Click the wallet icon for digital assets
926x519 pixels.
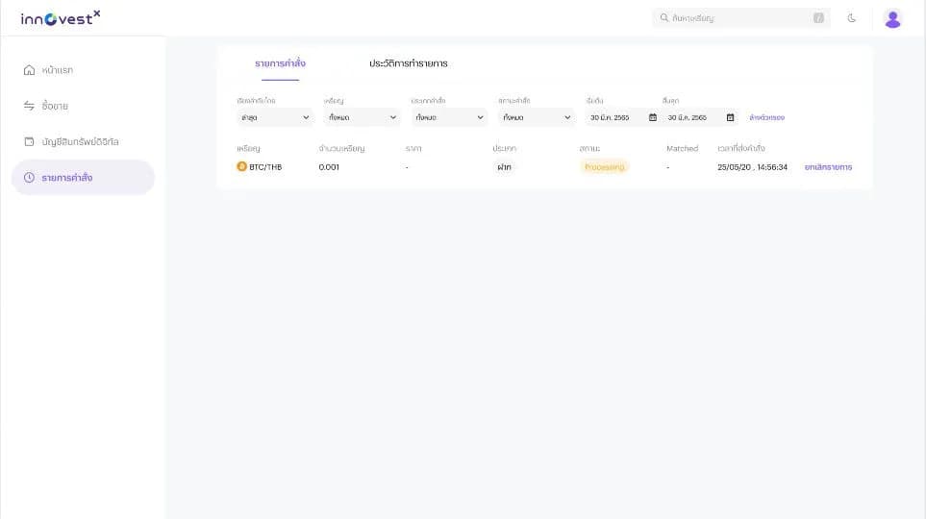pyautogui.click(x=29, y=141)
